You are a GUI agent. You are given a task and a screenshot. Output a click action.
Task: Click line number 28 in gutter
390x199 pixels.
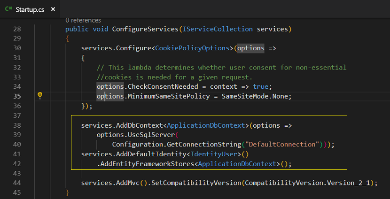pyautogui.click(x=17, y=29)
